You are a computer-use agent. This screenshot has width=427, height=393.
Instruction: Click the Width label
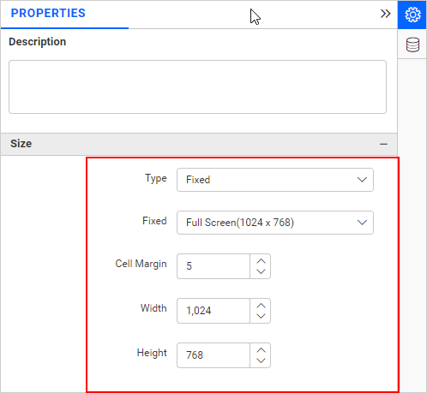[153, 308]
